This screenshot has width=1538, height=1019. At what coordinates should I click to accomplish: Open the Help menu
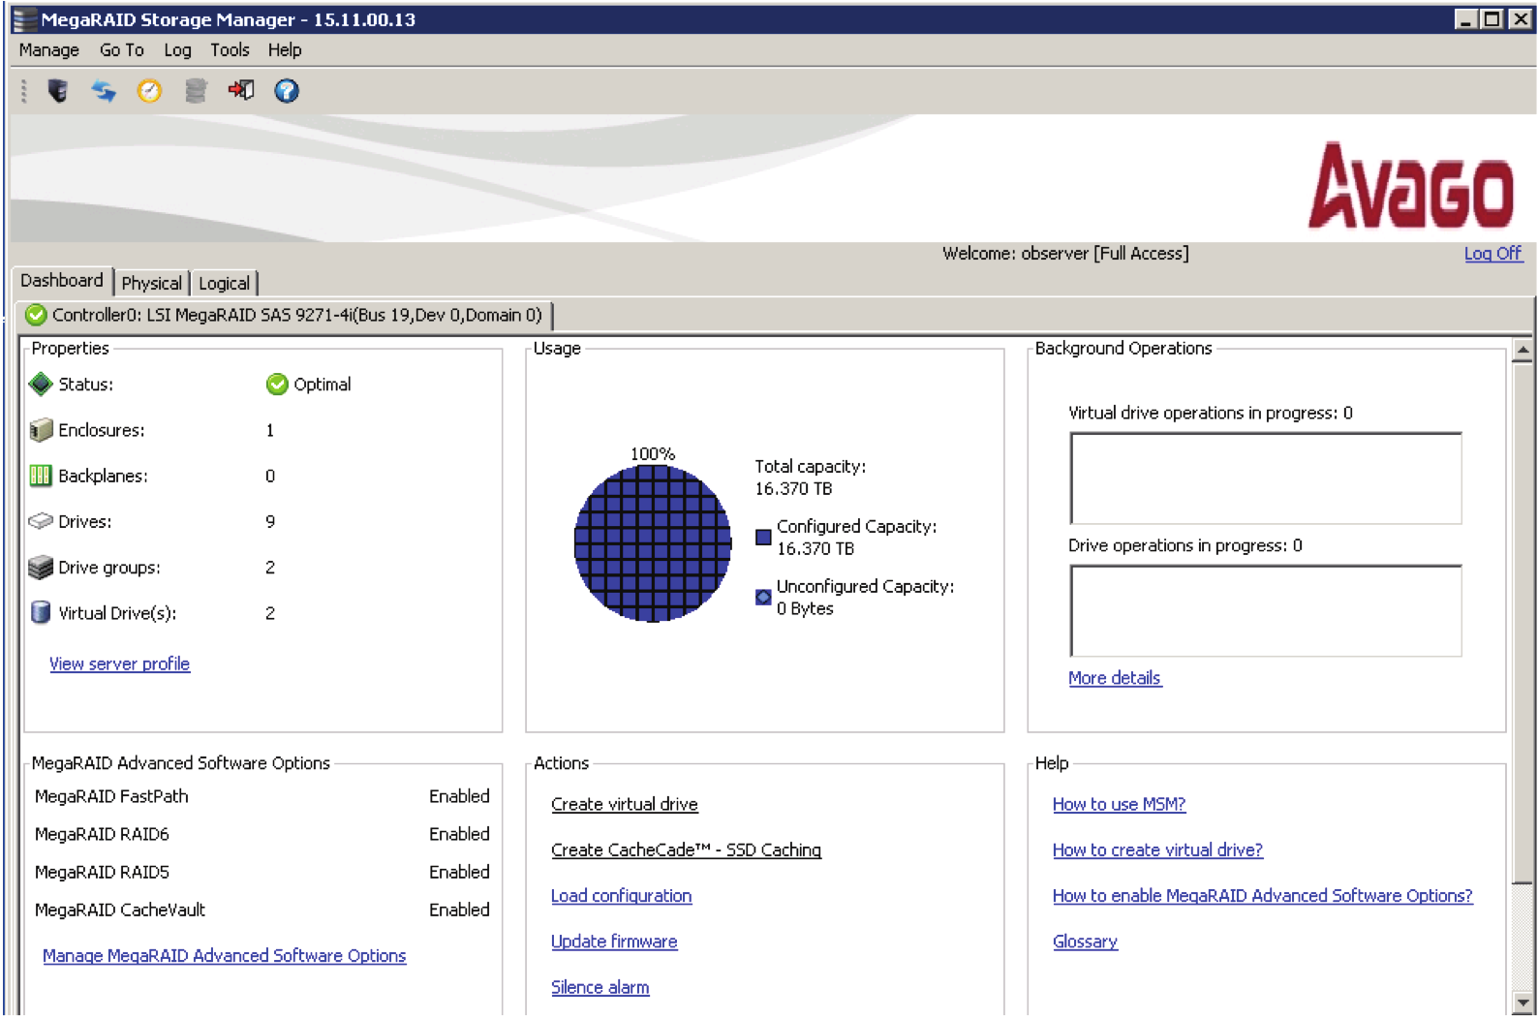pos(285,50)
